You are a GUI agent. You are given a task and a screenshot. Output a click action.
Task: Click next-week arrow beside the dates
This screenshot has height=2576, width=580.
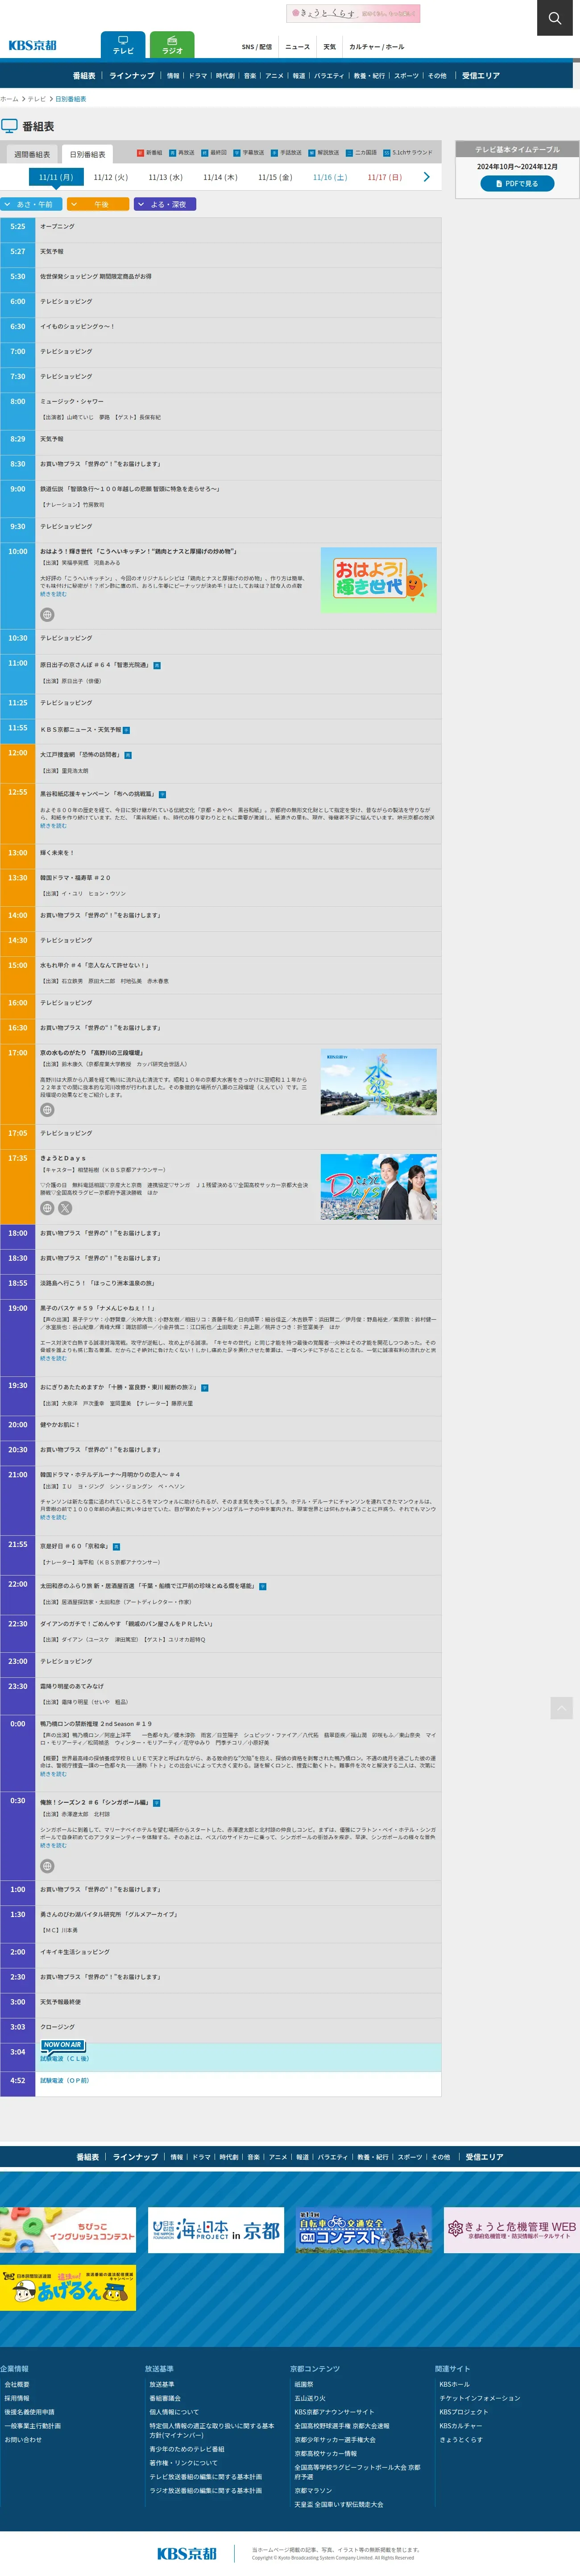pos(427,177)
